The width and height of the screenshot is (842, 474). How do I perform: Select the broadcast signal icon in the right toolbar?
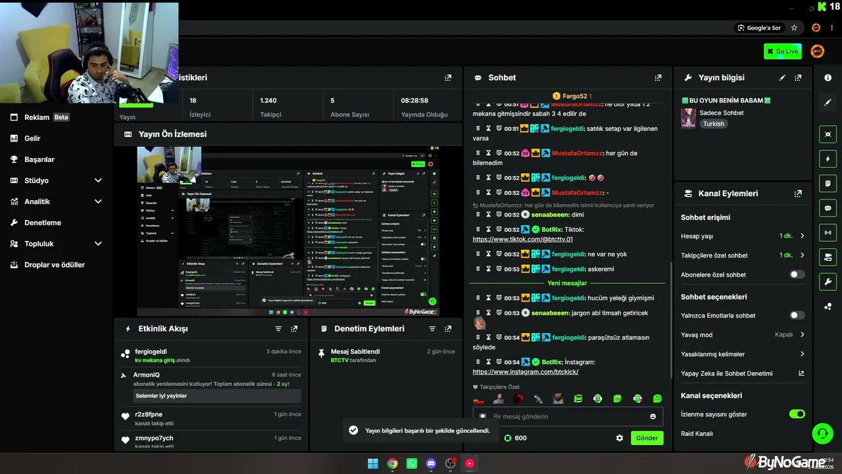tap(828, 232)
